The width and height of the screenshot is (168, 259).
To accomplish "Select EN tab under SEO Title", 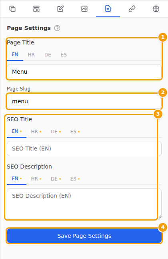I will tap(16, 131).
